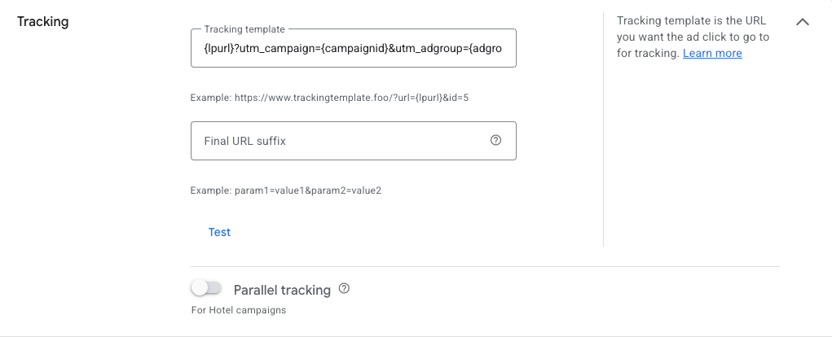Click the Tracking template help description text
Image resolution: width=832 pixels, height=337 pixels.
pos(691,37)
